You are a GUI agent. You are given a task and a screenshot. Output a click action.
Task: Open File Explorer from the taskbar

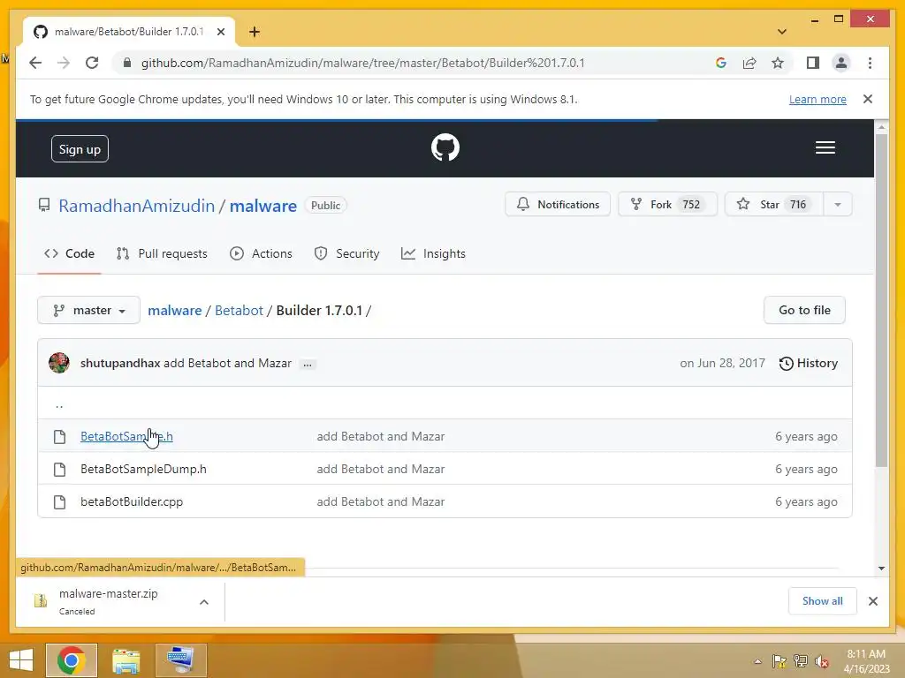pyautogui.click(x=126, y=660)
